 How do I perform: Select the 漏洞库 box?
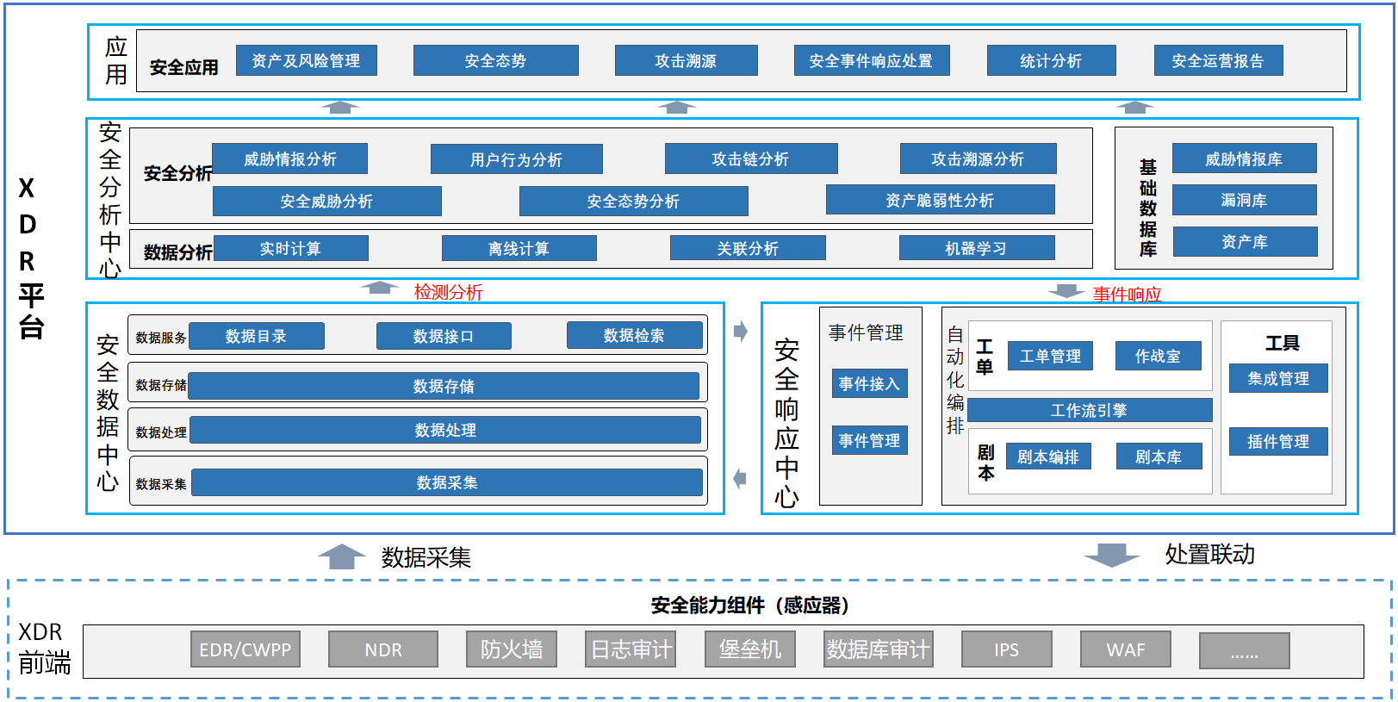click(x=1244, y=200)
